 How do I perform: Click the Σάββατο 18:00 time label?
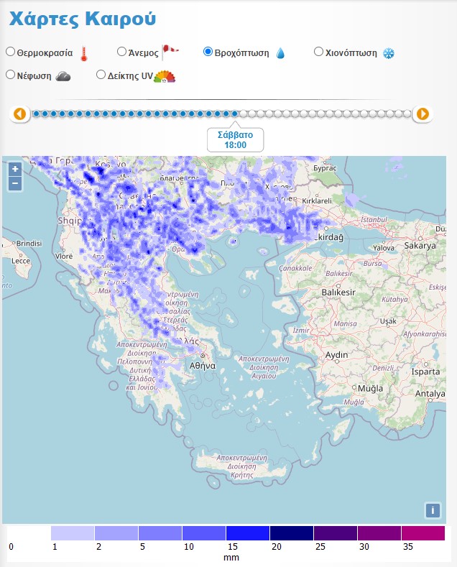(x=236, y=140)
